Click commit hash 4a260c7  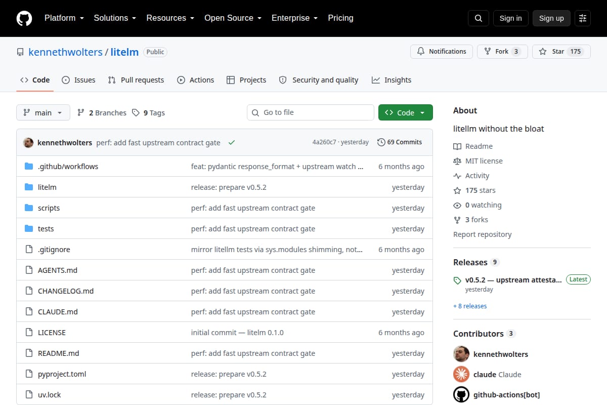(324, 142)
